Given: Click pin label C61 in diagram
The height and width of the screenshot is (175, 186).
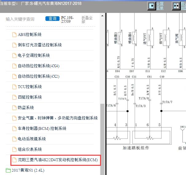Looking at the screenshot, I should tap(149, 77).
